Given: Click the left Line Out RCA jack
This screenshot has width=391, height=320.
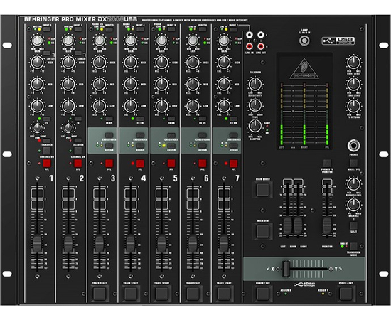Looking at the screenshot, I should (x=261, y=35).
